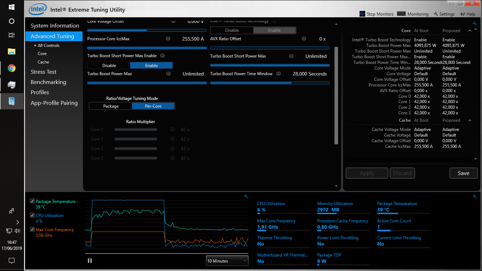Open Monitoring view icon

(x=401, y=14)
